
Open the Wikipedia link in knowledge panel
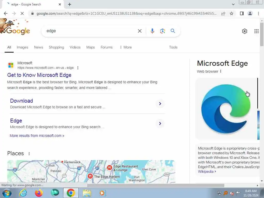(x=207, y=171)
